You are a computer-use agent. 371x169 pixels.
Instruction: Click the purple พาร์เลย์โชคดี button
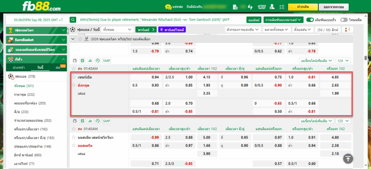point(172,30)
